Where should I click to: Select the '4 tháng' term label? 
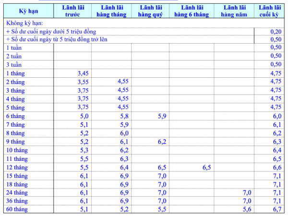(15, 99)
